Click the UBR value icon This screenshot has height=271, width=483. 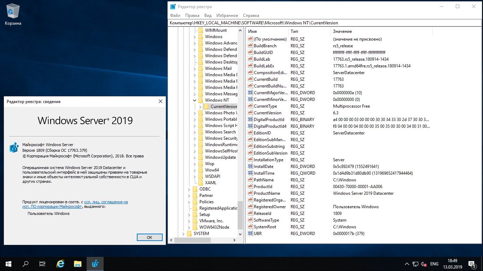coord(250,234)
